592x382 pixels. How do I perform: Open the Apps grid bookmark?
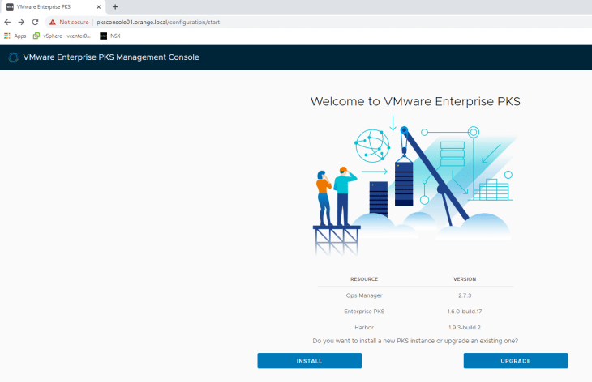(x=15, y=36)
